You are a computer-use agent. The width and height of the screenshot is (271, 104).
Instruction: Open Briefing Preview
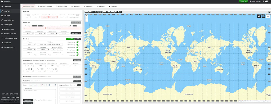tap(62, 6)
